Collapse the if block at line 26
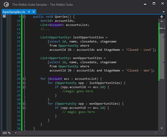The width and height of the screenshot is (167, 137). tap(24, 87)
